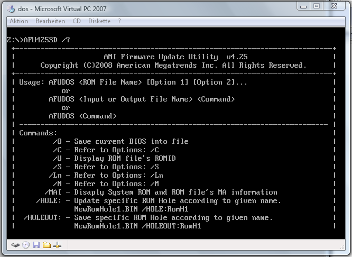Open the Bearbeiten menu
Screen dimensions: 352x257
[50, 21]
